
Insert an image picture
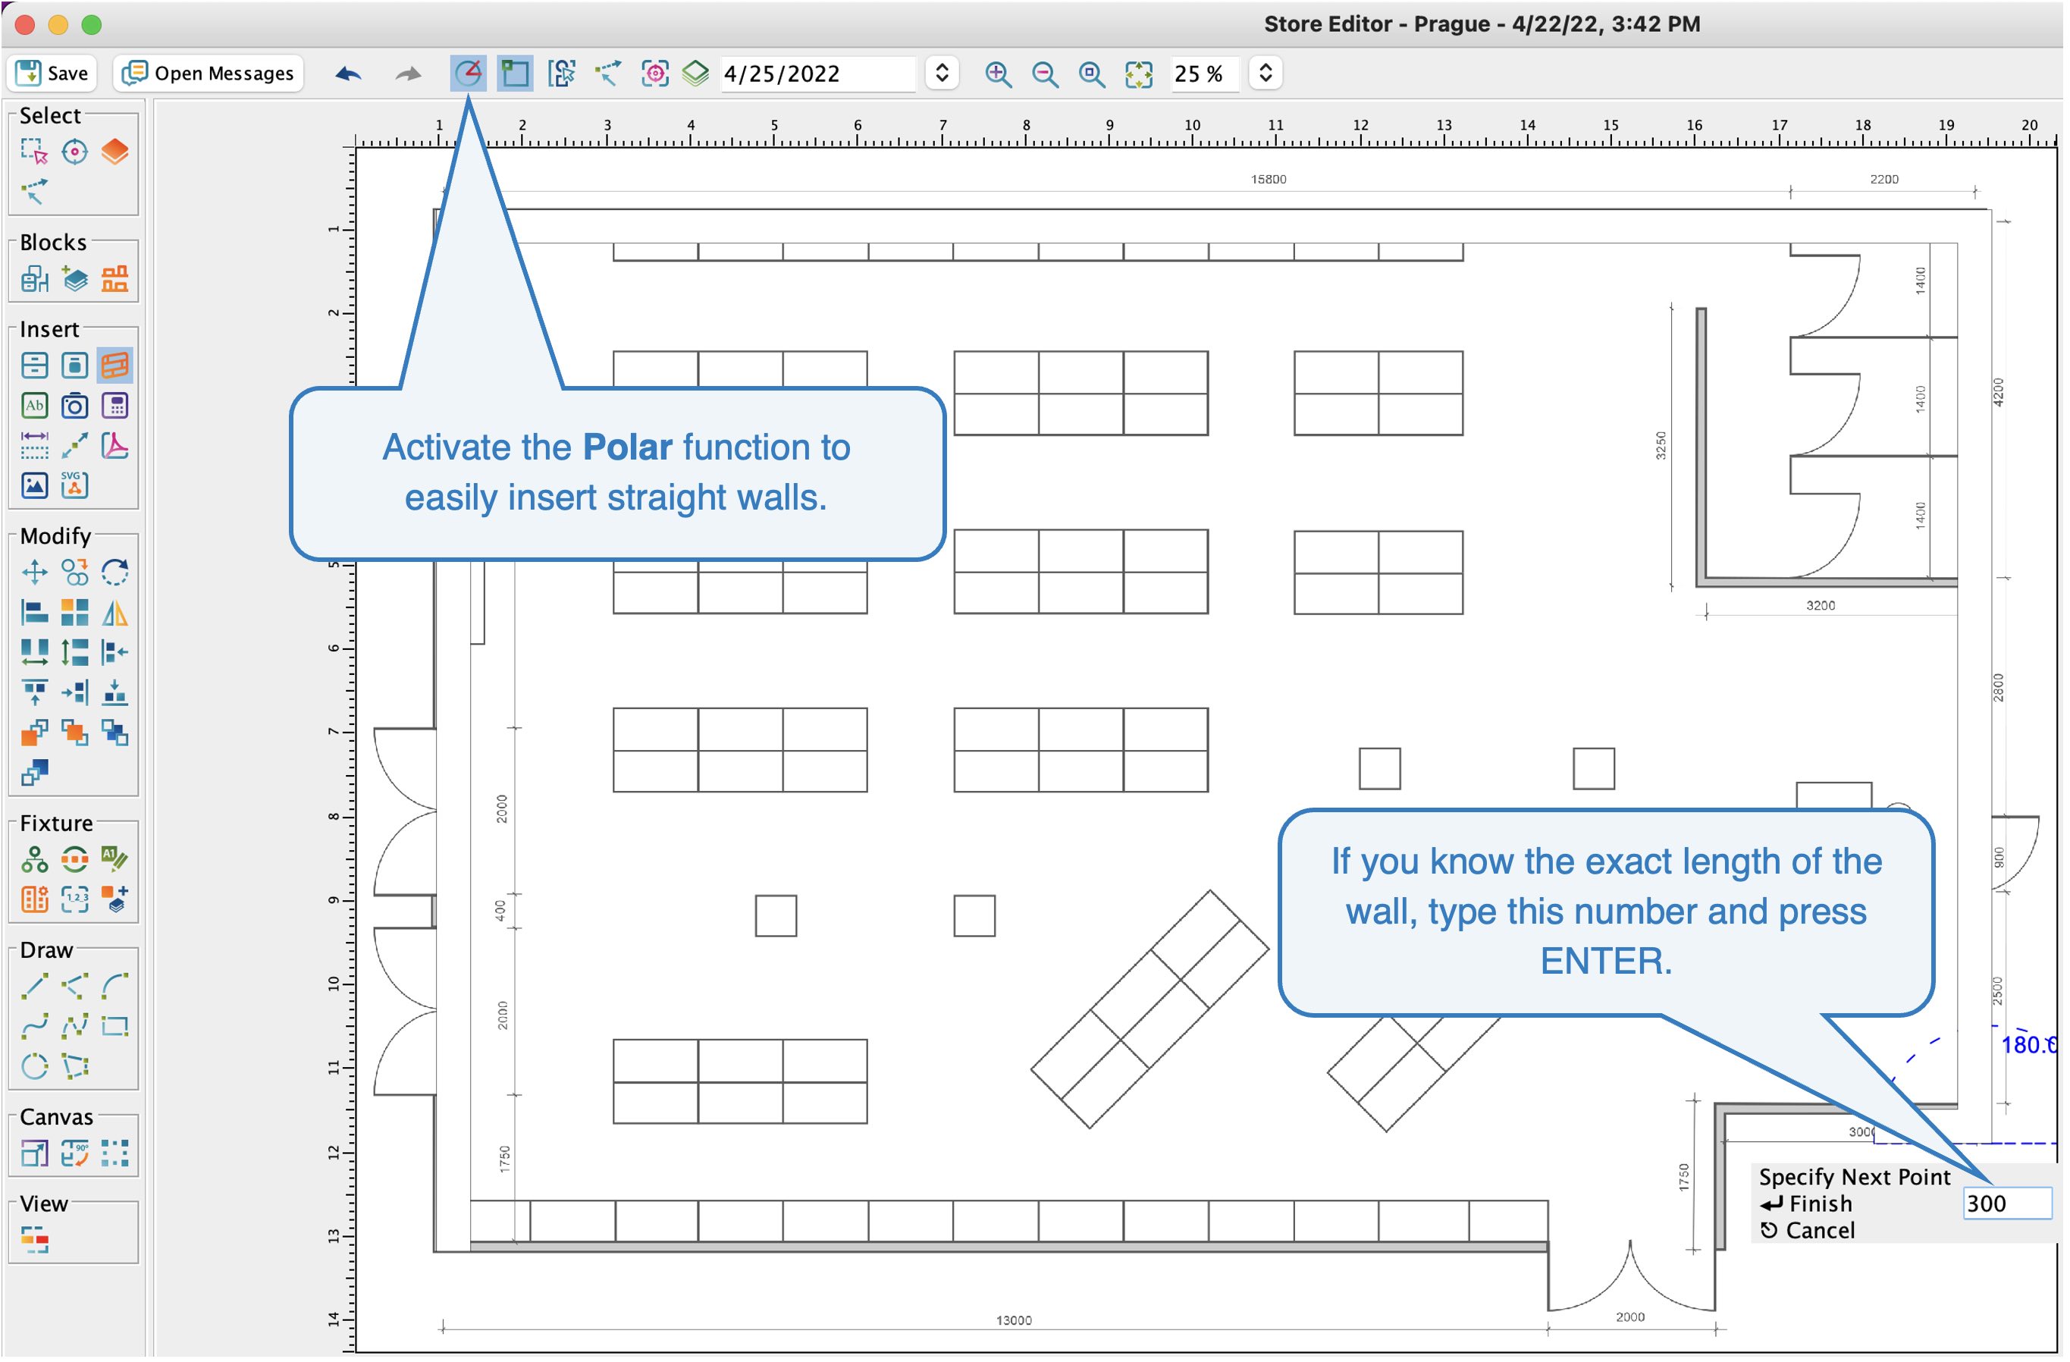[x=34, y=486]
